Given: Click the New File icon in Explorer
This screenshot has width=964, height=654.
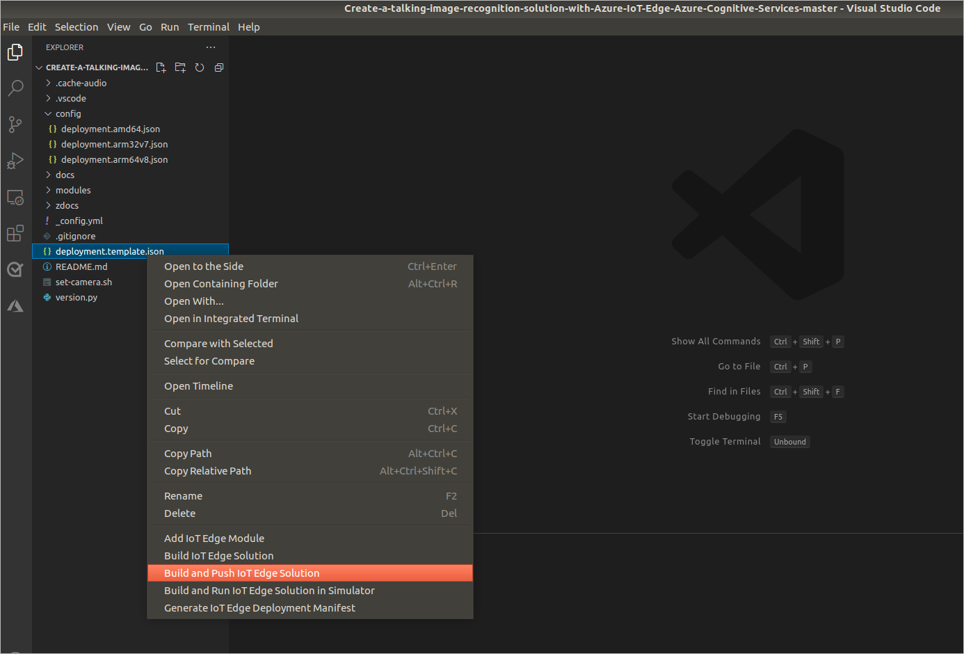Looking at the screenshot, I should pyautogui.click(x=161, y=67).
